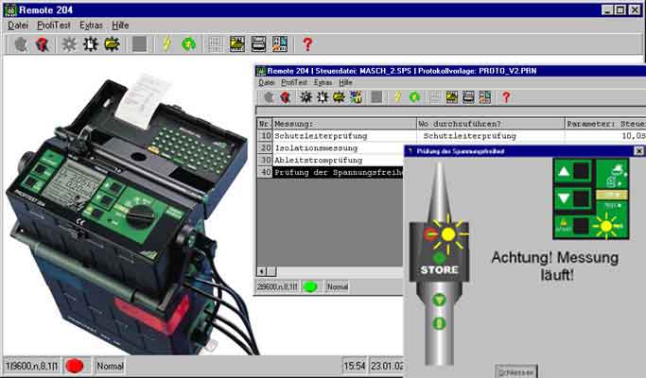Click the gray stop square in main toolbar
The height and width of the screenshot is (378, 646).
coord(139,43)
